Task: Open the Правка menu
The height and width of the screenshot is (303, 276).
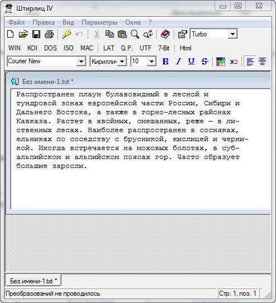Action: pos(44,22)
